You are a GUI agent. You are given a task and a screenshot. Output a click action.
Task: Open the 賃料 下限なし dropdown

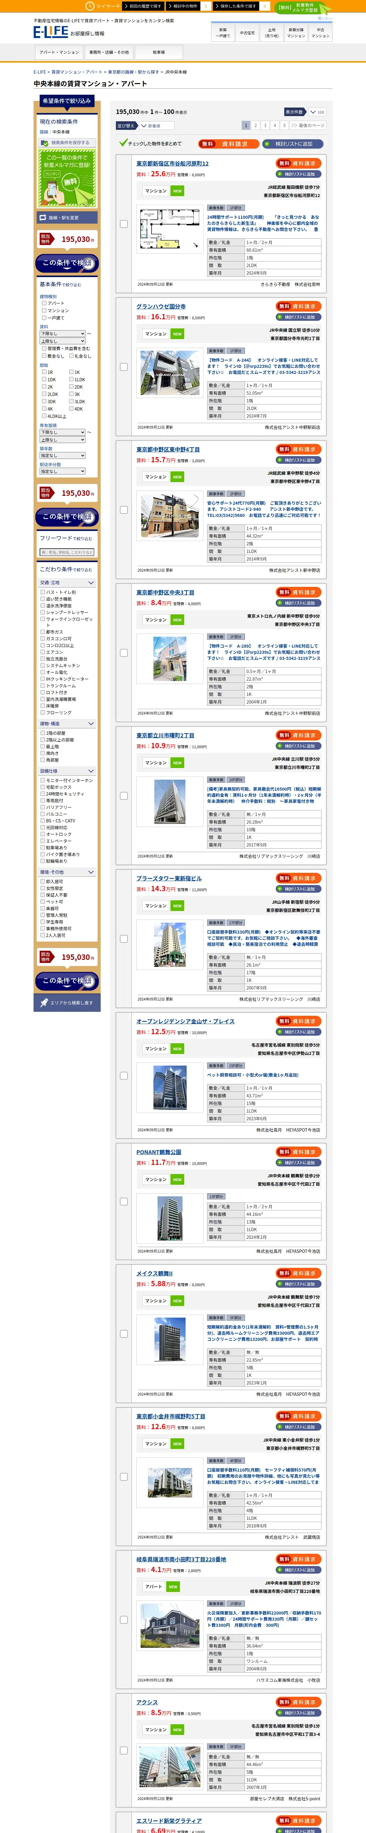[x=63, y=334]
